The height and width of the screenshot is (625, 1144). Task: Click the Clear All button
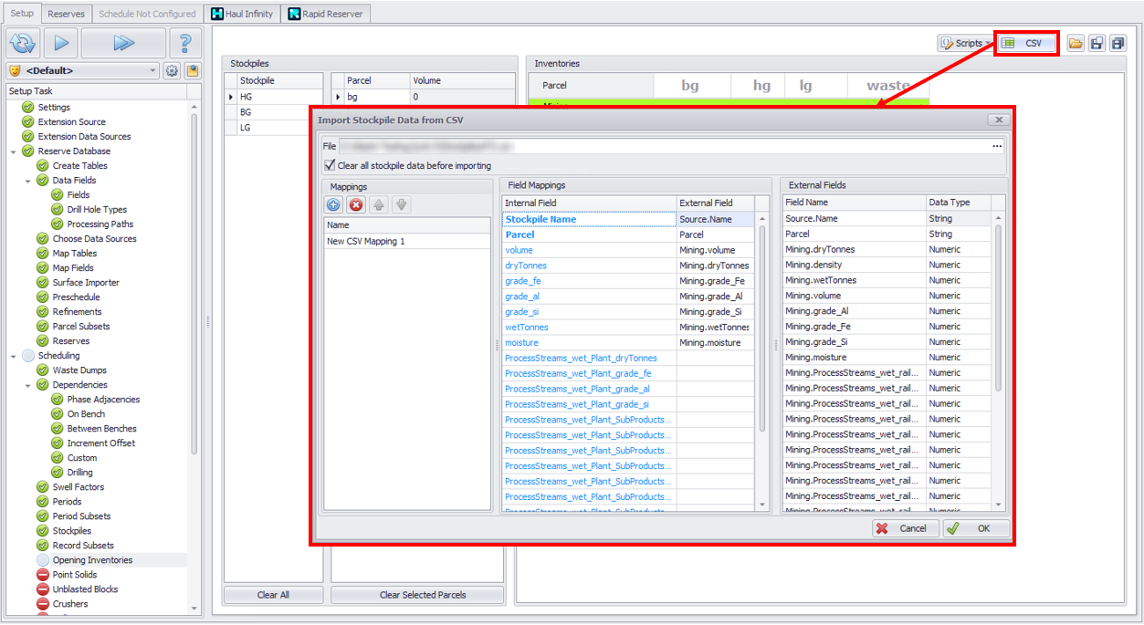click(273, 595)
